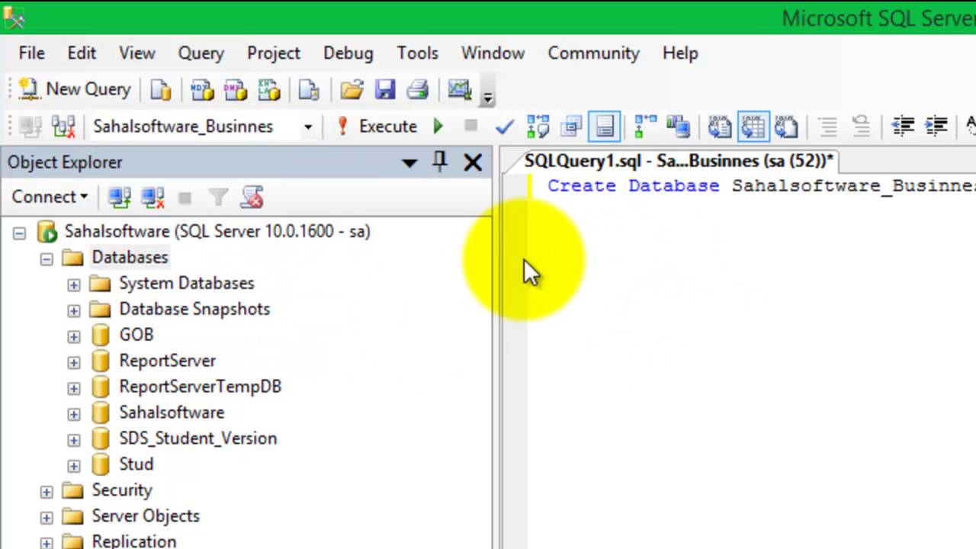This screenshot has height=549, width=976.
Task: Comment out the selected lines
Action: 828,126
